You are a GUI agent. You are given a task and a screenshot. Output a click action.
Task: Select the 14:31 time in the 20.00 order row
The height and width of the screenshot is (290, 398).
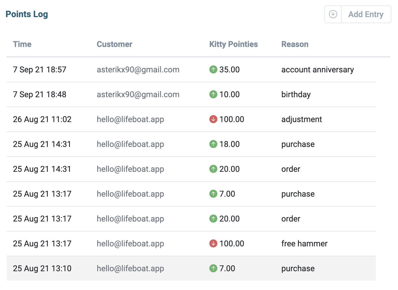(42, 169)
